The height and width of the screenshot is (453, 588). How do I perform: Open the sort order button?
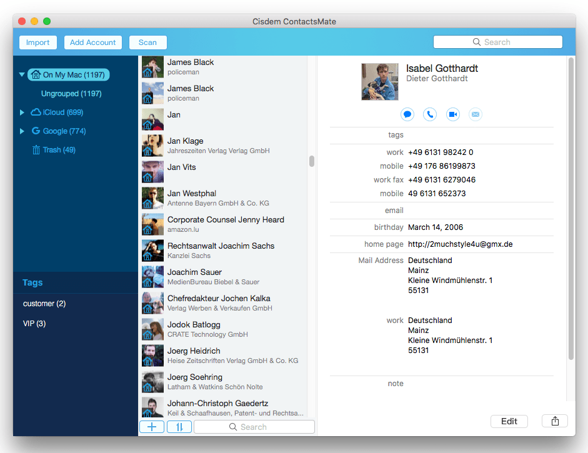click(179, 427)
